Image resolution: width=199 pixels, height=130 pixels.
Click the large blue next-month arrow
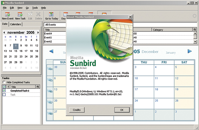[x=190, y=51]
